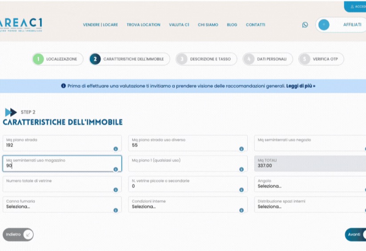
Task: Click Accedi login button
Action: 355,7
